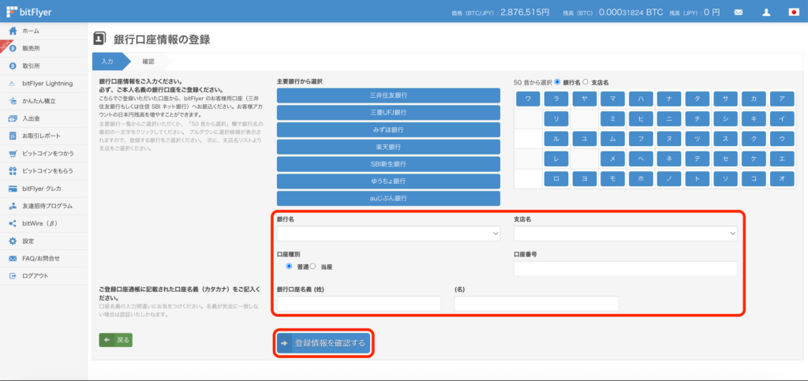
Task: Click the ゆうちょ銀行 button
Action: pyautogui.click(x=388, y=181)
